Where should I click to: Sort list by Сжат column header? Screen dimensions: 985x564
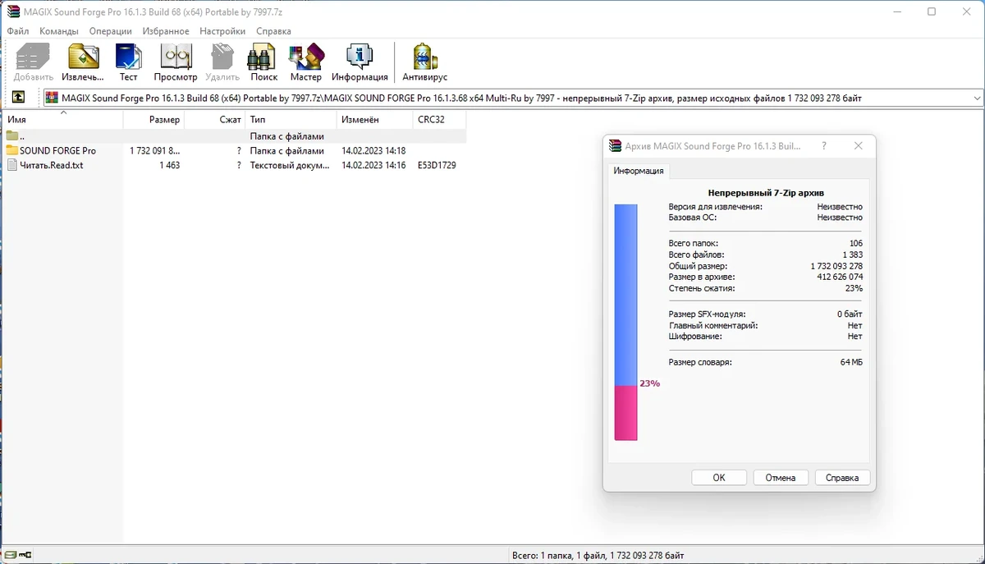point(215,120)
